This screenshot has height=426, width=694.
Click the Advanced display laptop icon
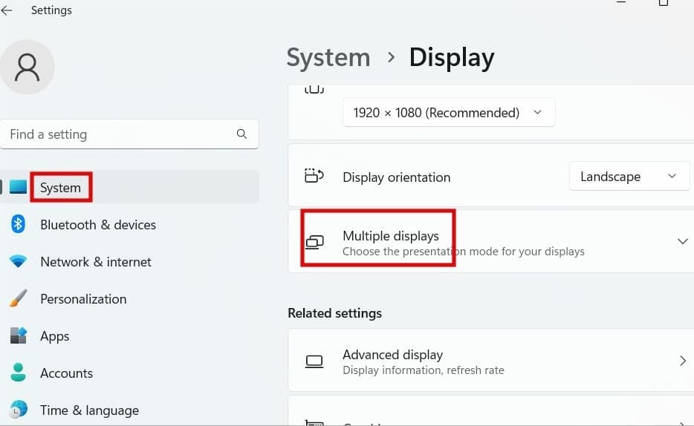pos(314,361)
